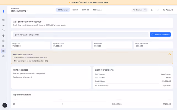
Task: Open the Search box in header
Action: [140, 10]
